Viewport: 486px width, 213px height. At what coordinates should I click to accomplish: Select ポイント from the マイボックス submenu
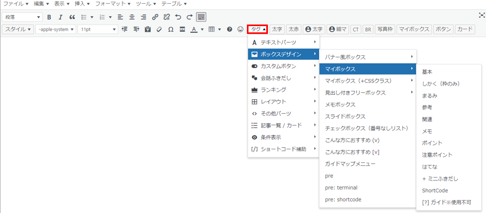[x=432, y=143]
